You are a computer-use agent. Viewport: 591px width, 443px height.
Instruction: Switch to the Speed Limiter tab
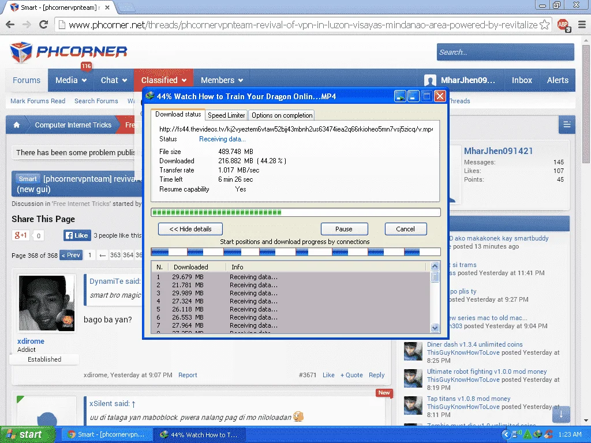coord(226,115)
